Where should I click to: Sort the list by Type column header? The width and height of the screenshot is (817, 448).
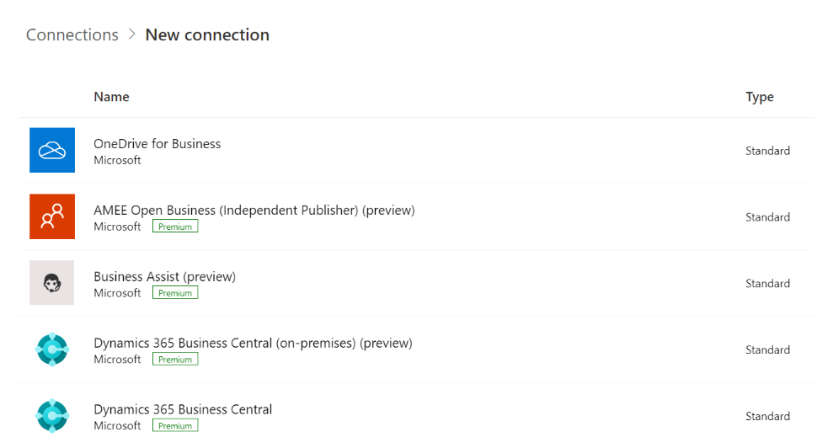(x=760, y=98)
